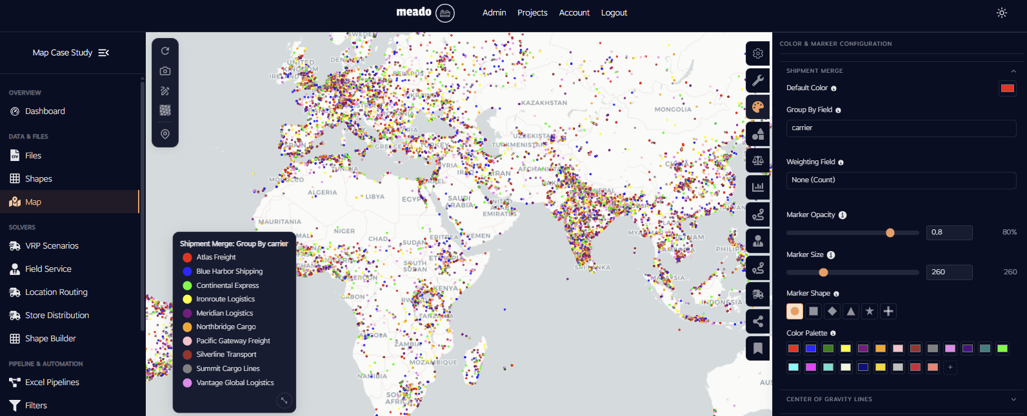1027x416 pixels.
Task: Show info tooltip for Marker Opacity
Action: (843, 215)
